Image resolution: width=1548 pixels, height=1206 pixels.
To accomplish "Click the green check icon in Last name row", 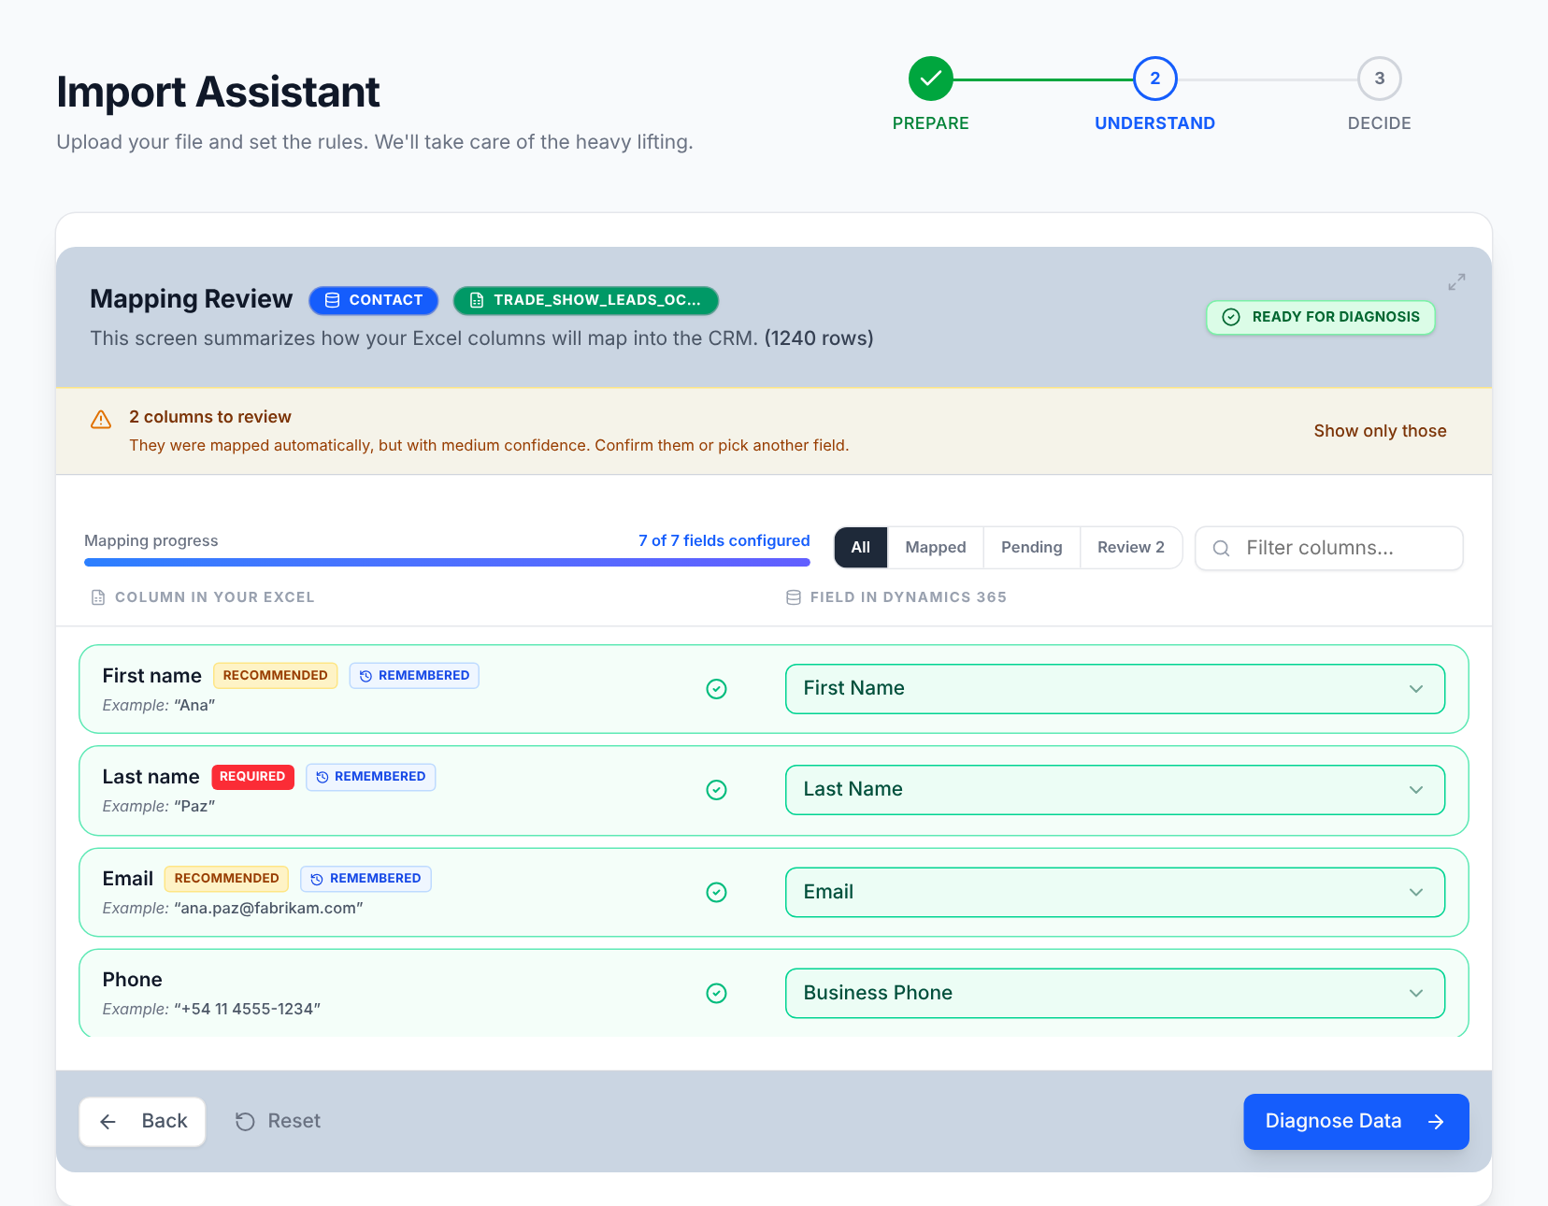I will 716,790.
